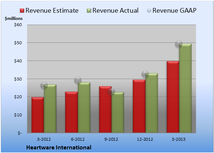Select the red estimate bar for 9-2012
The width and height of the screenshot is (214, 153).
[105, 109]
